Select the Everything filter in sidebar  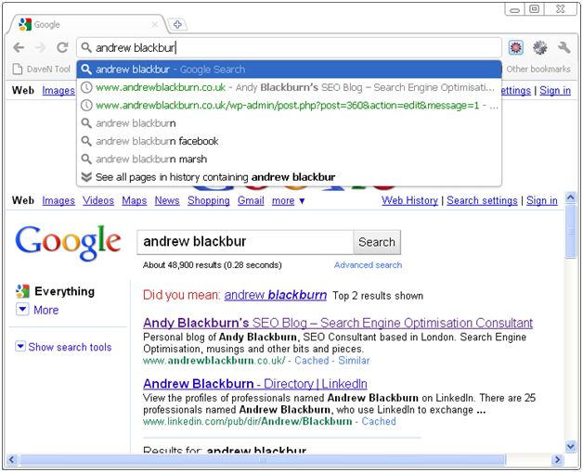coord(64,291)
